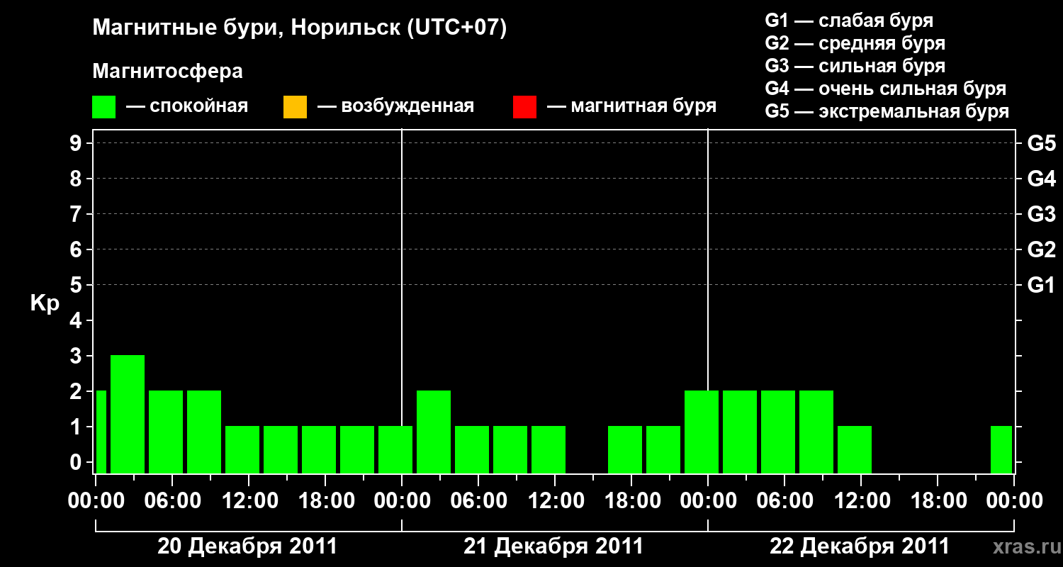Click the '00:00' label at the chart's right end

[x=1015, y=501]
